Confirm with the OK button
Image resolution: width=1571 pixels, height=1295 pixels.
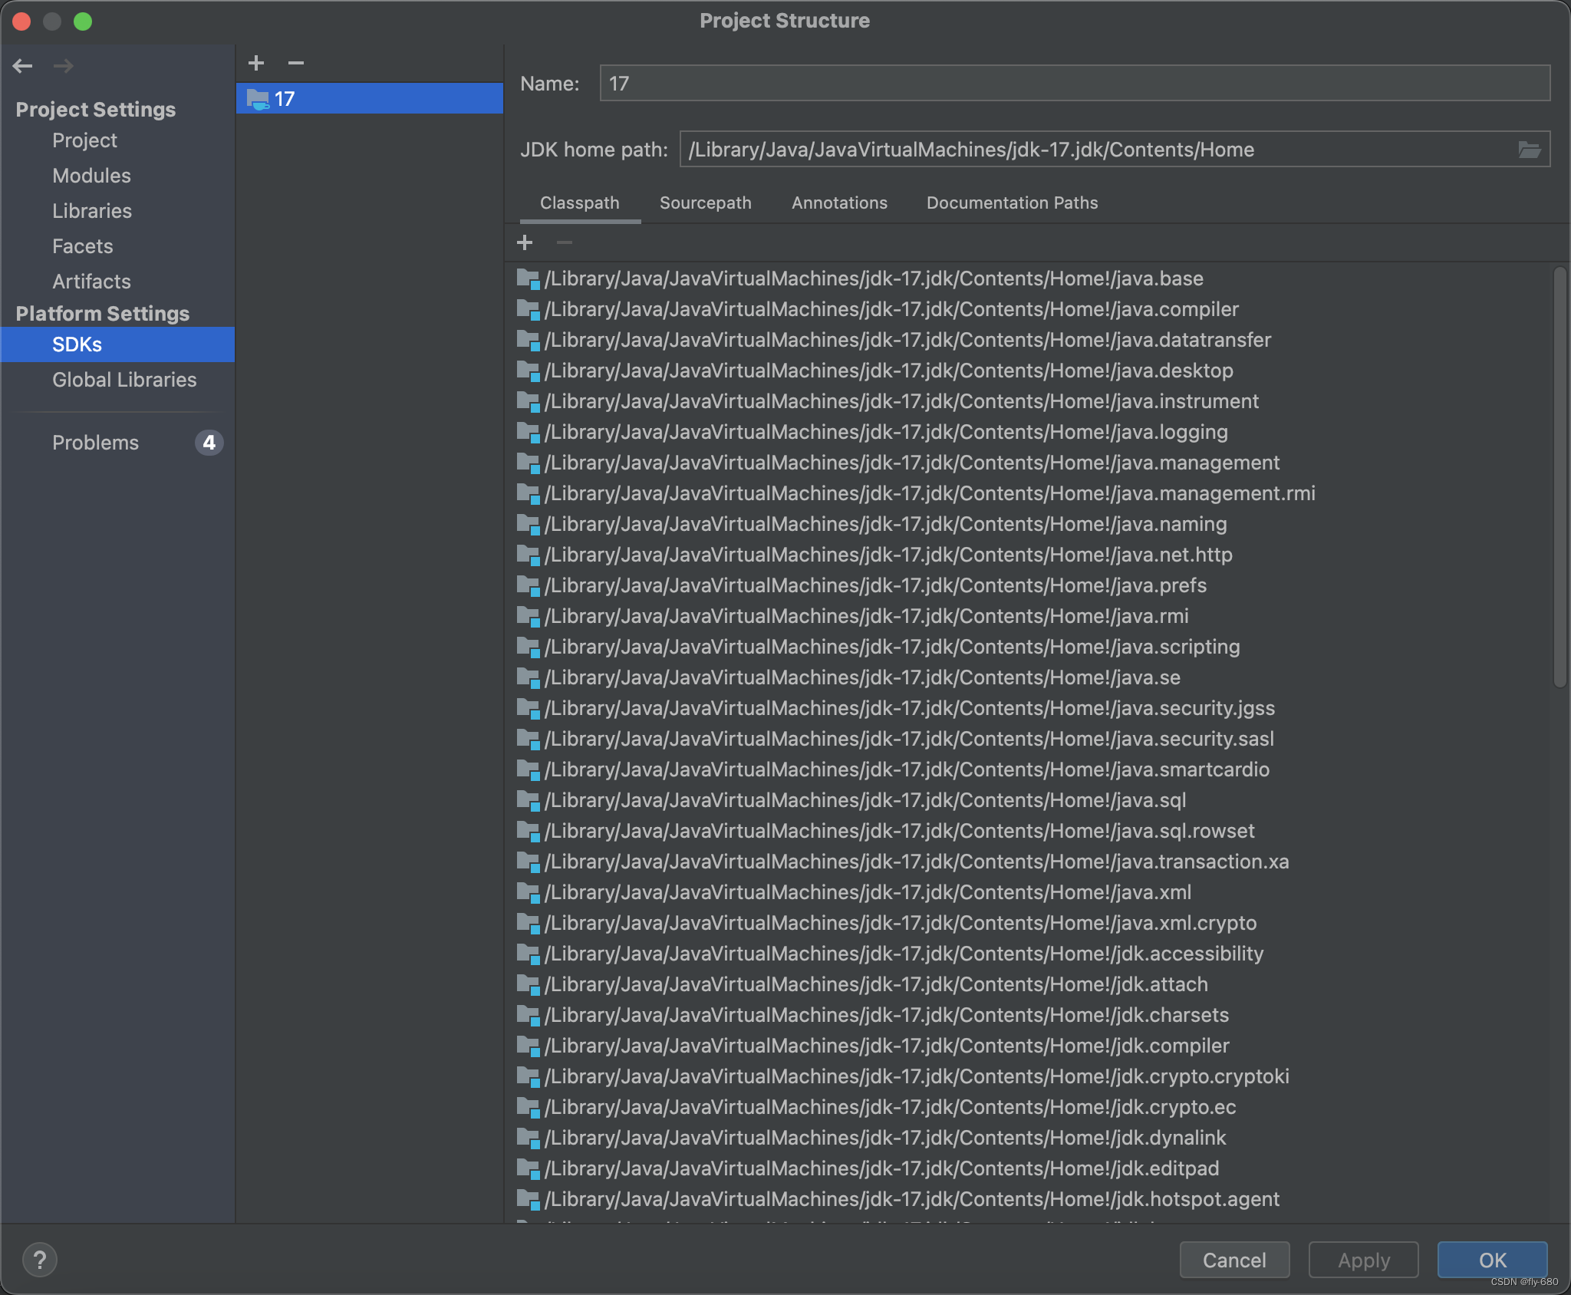point(1492,1260)
